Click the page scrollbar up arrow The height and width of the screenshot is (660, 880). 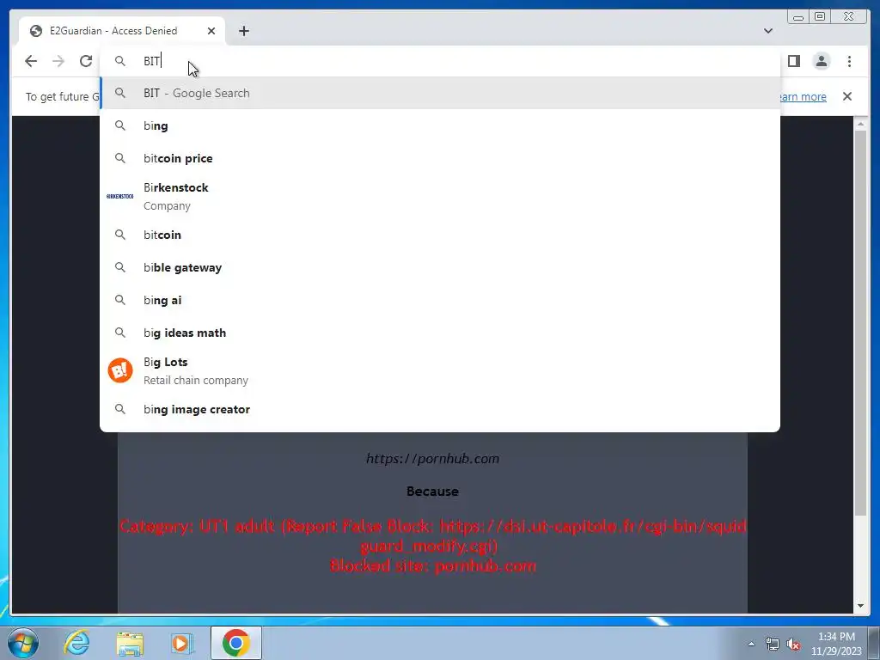click(861, 124)
